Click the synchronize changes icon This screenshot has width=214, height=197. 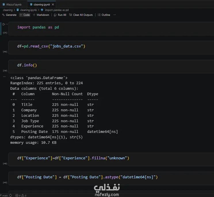pyautogui.click(x=11, y=196)
